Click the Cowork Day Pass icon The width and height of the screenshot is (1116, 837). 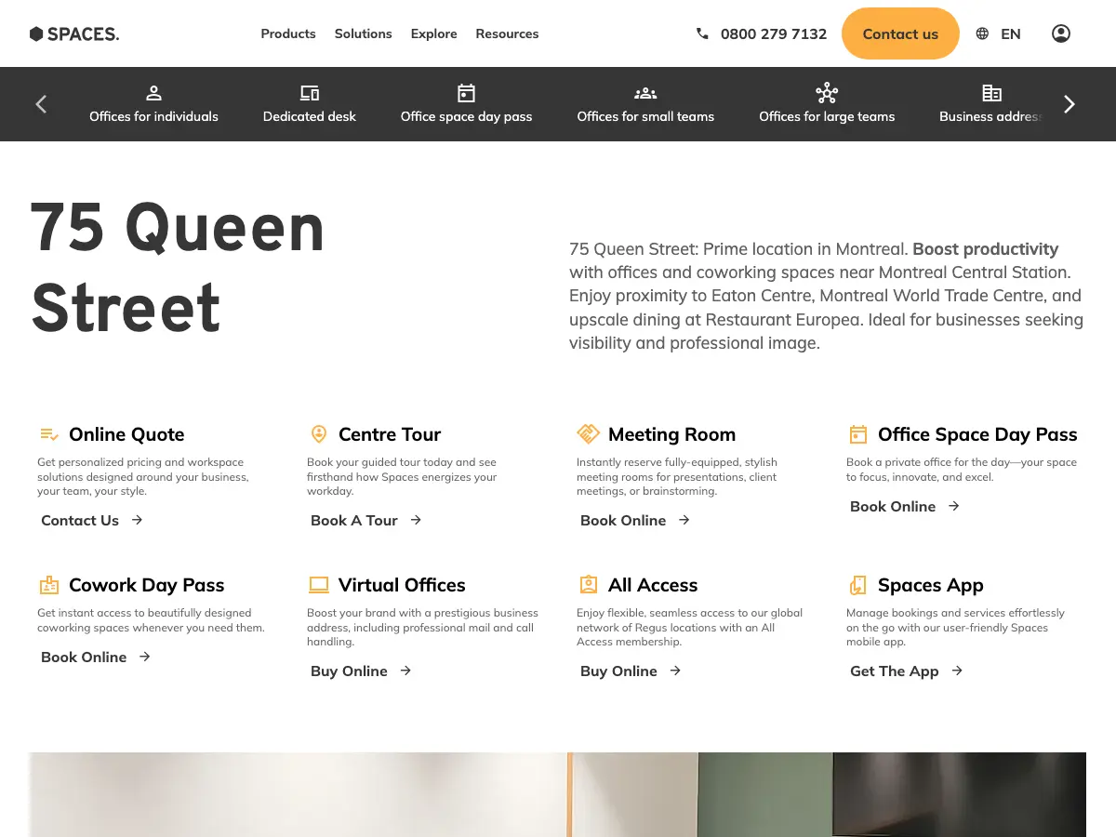pyautogui.click(x=49, y=585)
